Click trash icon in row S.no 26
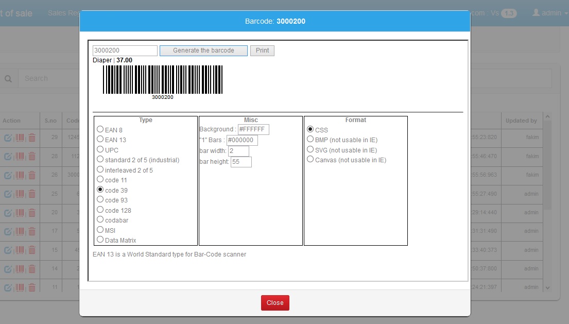569x324 pixels. 32,175
